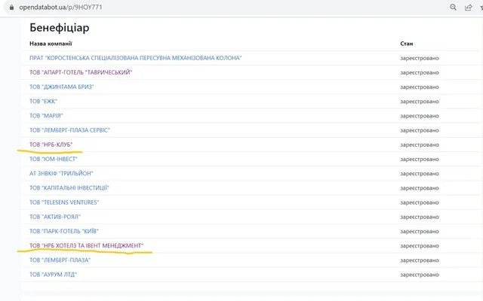Image resolution: width=483 pixels, height=301 pixels.
Task: Click "зареєстровано" status in "ЮМ-ІНВЕСТ" row
Action: [420, 159]
